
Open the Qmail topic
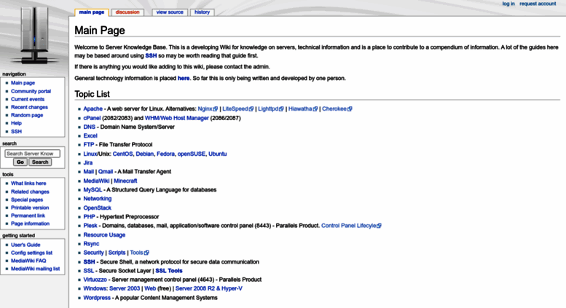pos(106,172)
